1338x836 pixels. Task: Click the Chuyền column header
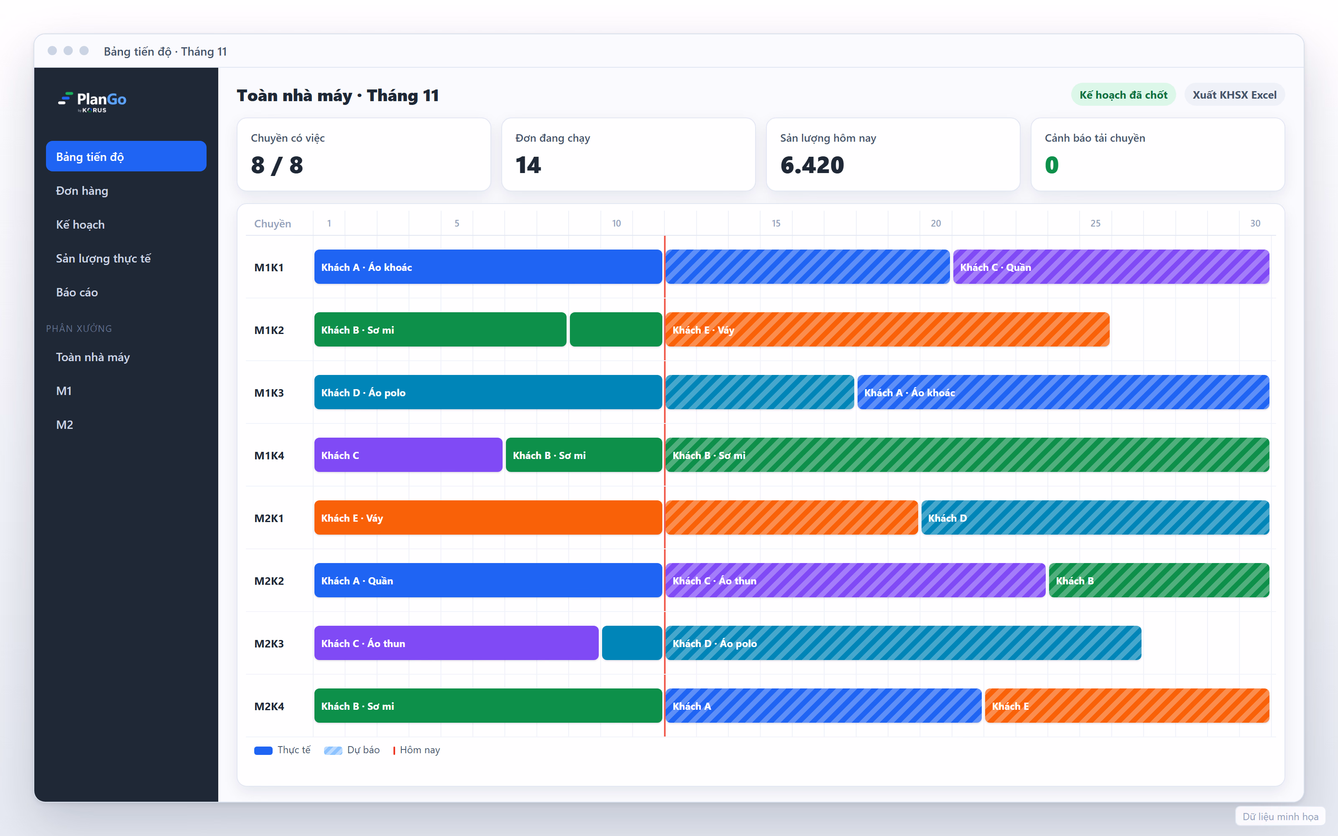(x=273, y=223)
